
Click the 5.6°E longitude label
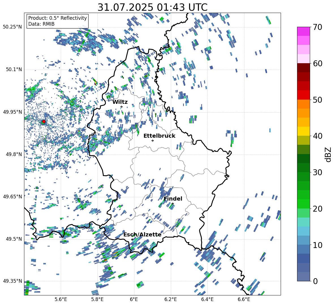pyautogui.click(x=61, y=299)
